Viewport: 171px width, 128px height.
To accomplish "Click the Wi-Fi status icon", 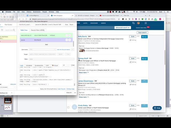I will (x=134, y=12).
